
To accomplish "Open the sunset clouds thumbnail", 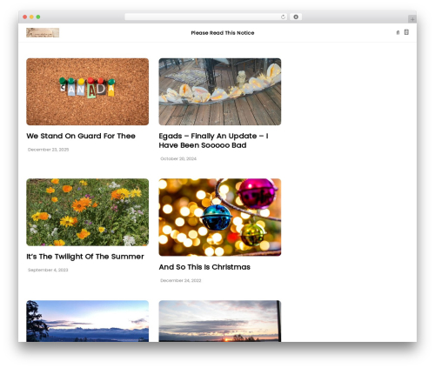I will (x=220, y=321).
